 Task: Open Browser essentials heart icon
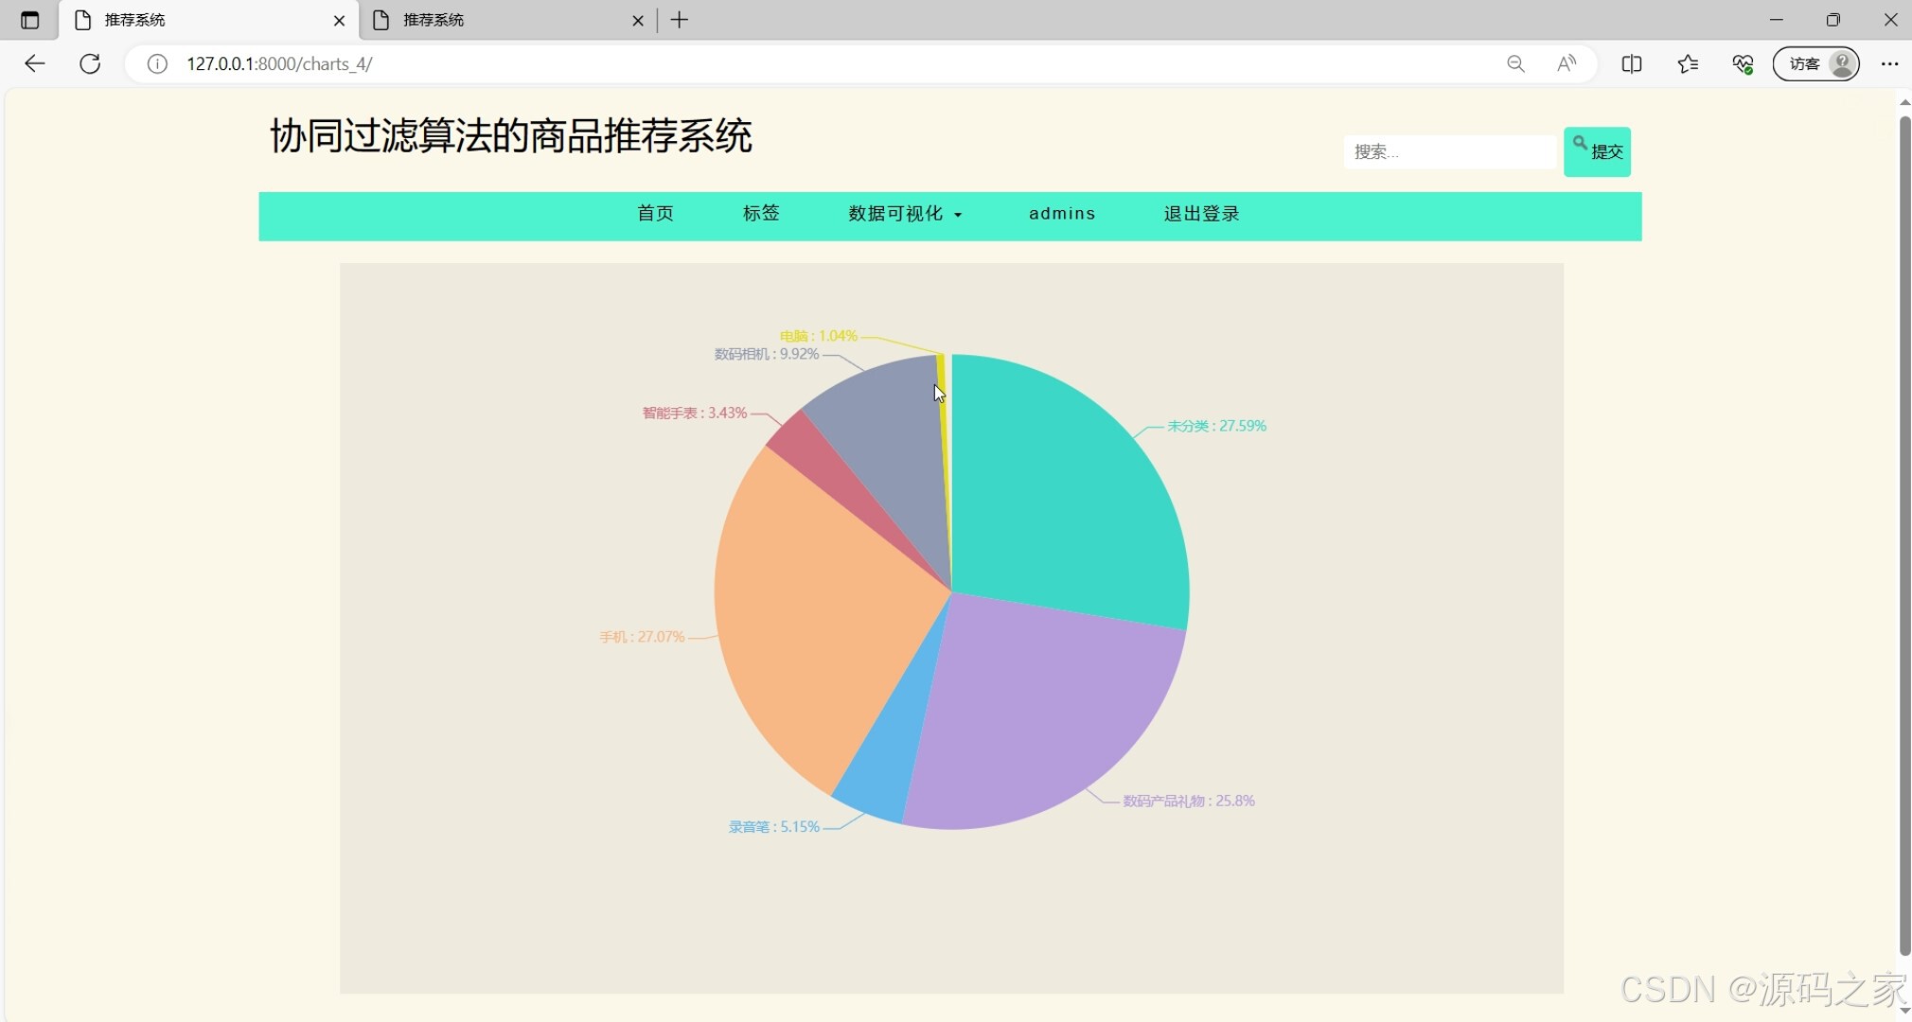[1744, 63]
